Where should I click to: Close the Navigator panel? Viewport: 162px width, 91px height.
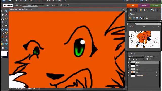click(x=161, y=21)
